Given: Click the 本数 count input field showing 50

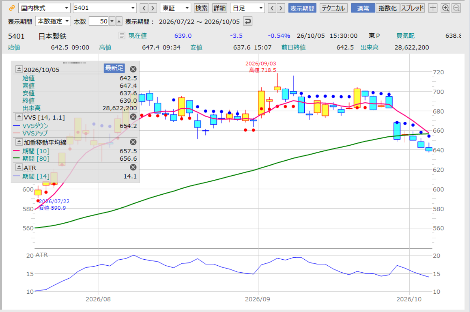Looking at the screenshot, I should click(x=99, y=21).
